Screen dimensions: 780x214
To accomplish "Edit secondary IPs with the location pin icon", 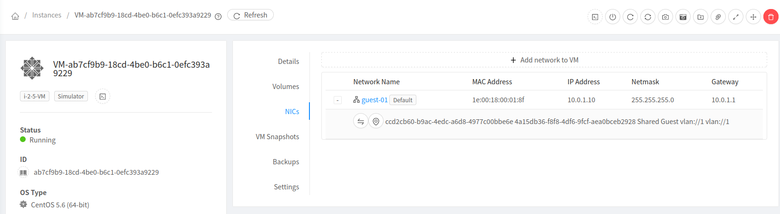I will click(x=376, y=122).
